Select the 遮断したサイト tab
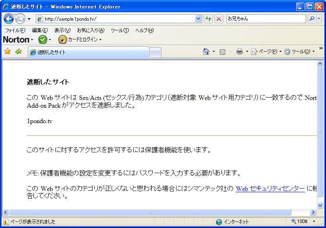This screenshot has height=228, width=326. [89, 52]
